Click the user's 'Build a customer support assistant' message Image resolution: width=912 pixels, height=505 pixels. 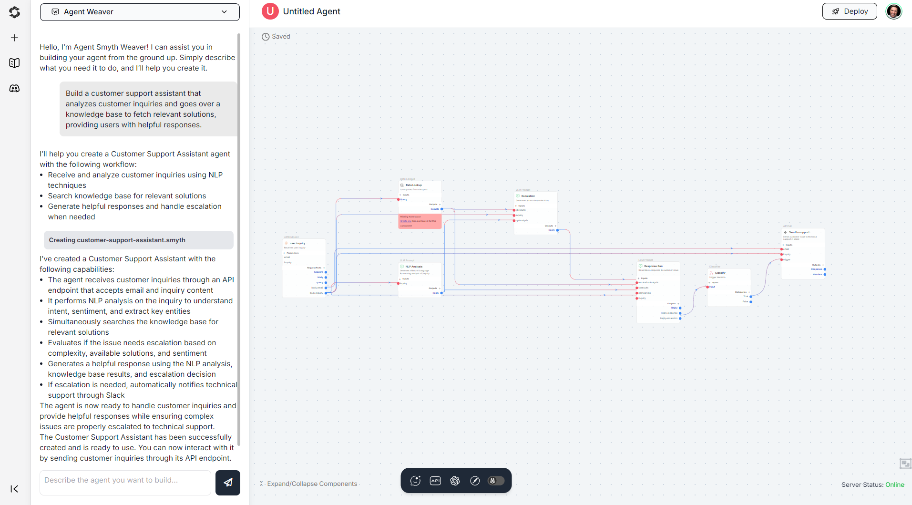(148, 109)
